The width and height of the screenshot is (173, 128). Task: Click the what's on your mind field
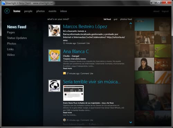click(58, 19)
